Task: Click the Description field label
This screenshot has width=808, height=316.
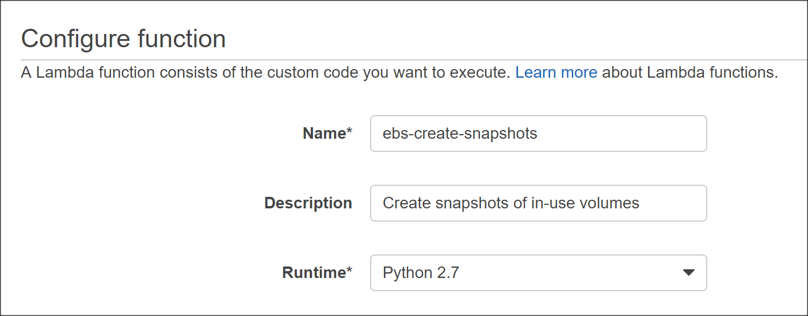Action: (x=308, y=203)
